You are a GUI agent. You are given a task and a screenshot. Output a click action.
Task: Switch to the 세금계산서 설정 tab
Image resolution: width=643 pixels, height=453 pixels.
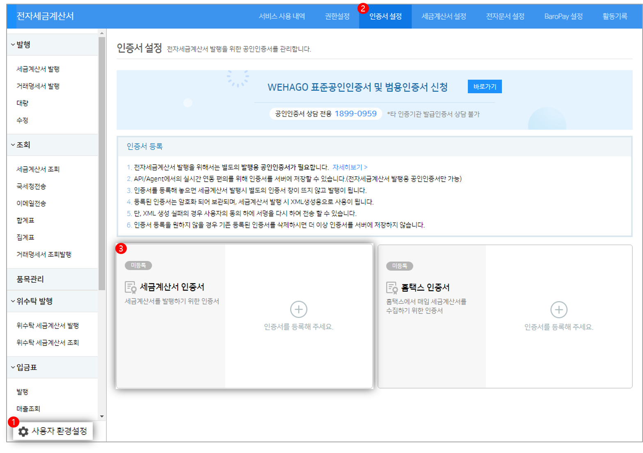[x=444, y=16]
